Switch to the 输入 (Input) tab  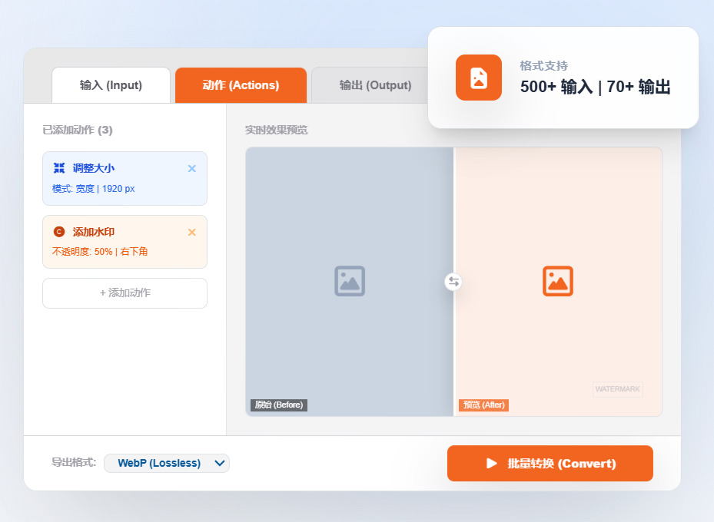(111, 85)
